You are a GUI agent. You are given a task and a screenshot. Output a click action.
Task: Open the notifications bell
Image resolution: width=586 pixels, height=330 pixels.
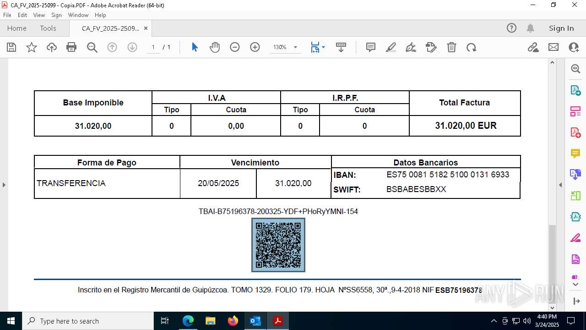tap(530, 28)
